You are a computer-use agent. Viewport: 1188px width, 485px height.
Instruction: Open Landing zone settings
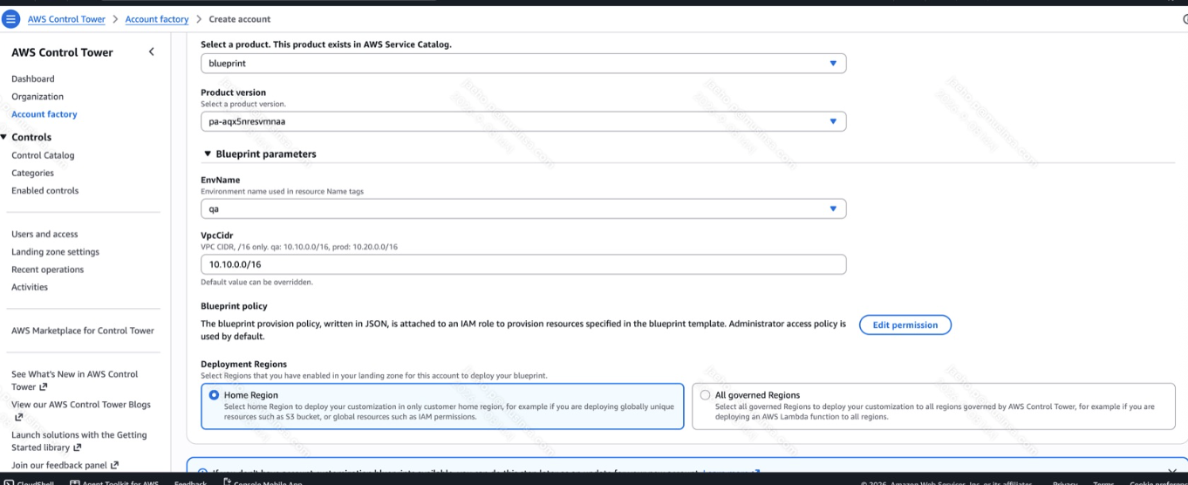click(55, 252)
